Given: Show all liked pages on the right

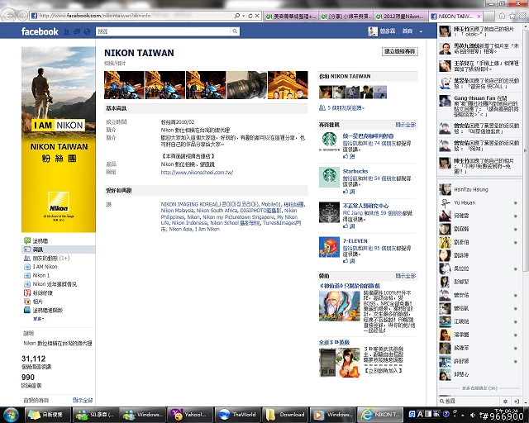Looking at the screenshot, I should (x=406, y=125).
